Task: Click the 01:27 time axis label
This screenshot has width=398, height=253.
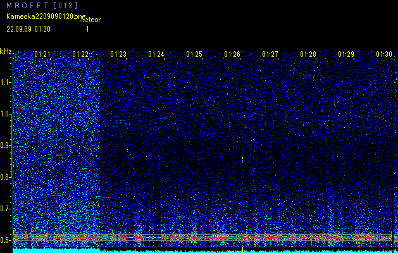Action: point(270,54)
